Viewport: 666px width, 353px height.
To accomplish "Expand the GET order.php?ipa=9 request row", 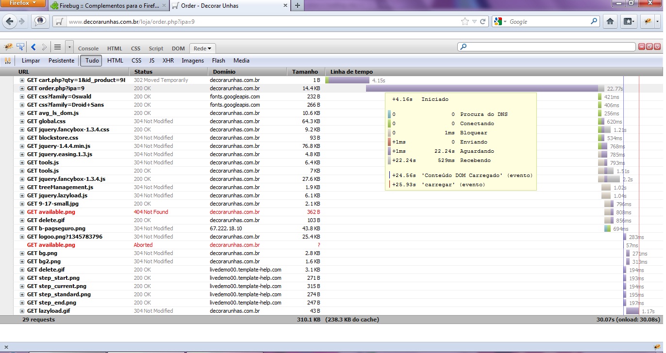I will [x=22, y=89].
